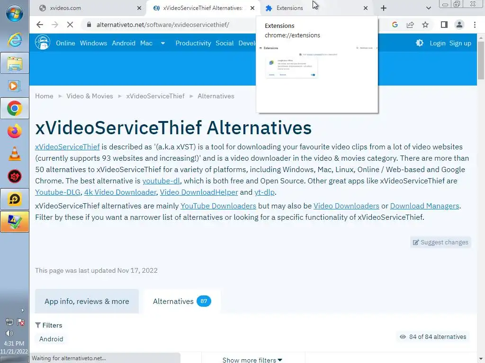Viewport: 485px width, 363px height.
Task: Bookmark this page with the star icon
Action: (425, 25)
